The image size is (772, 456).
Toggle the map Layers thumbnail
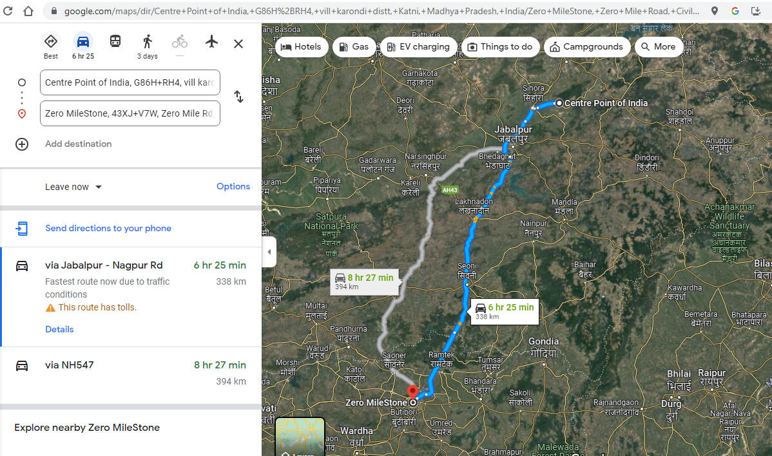(300, 438)
